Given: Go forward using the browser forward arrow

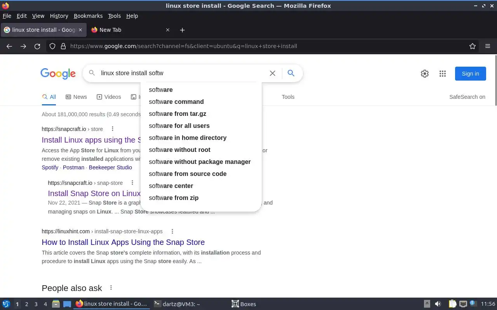Looking at the screenshot, I should [x=23, y=46].
